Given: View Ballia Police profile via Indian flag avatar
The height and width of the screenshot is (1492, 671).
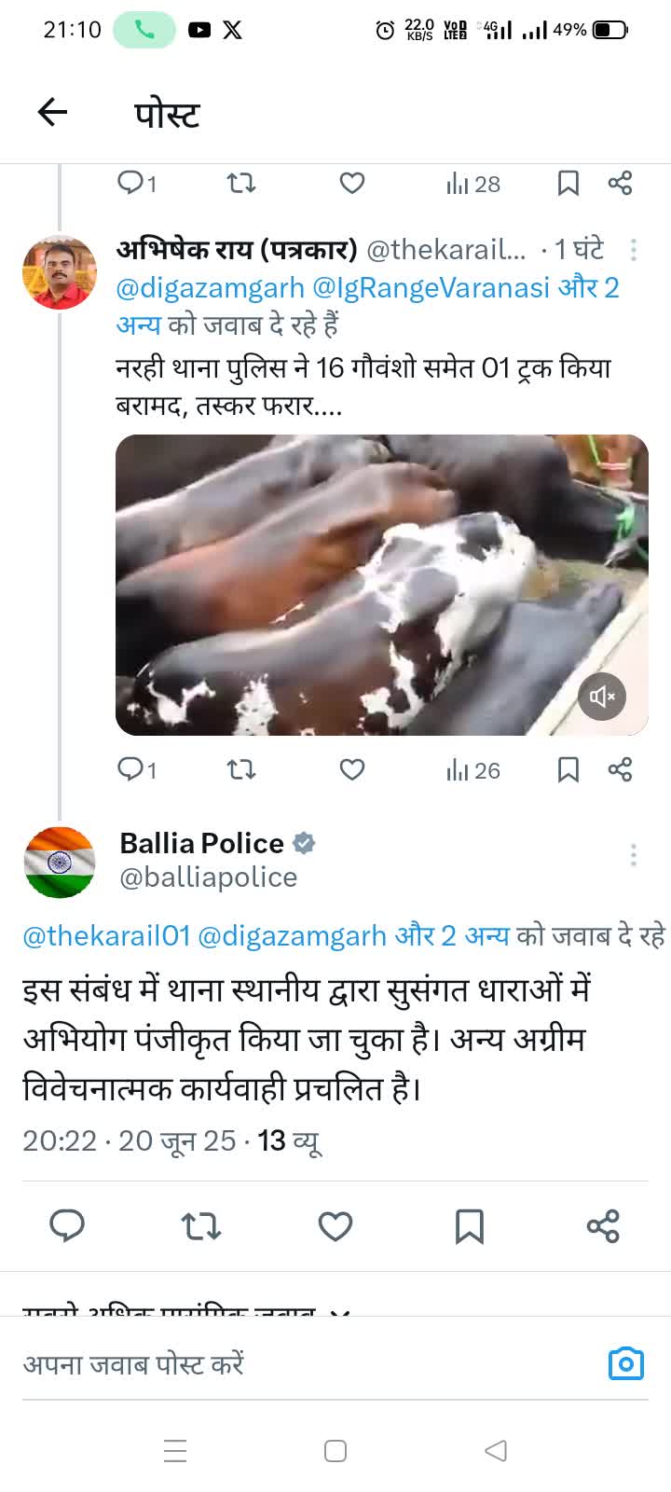Looking at the screenshot, I should click(x=60, y=862).
